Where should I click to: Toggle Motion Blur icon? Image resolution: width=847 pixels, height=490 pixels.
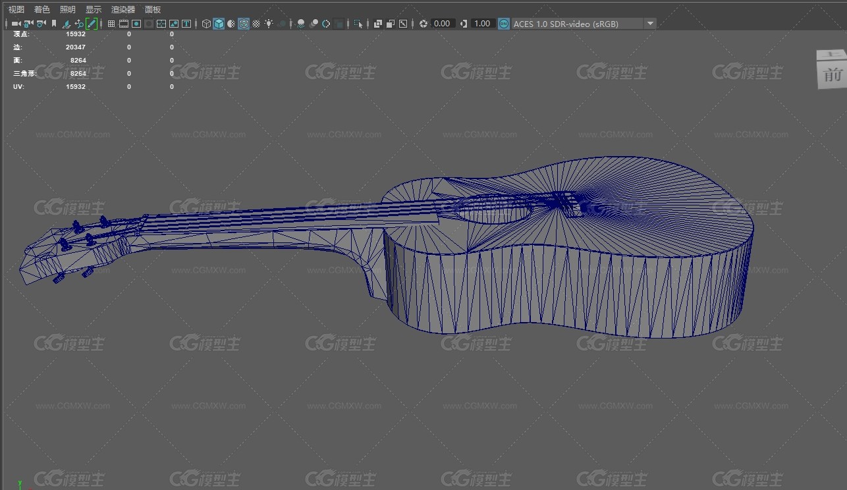[314, 23]
